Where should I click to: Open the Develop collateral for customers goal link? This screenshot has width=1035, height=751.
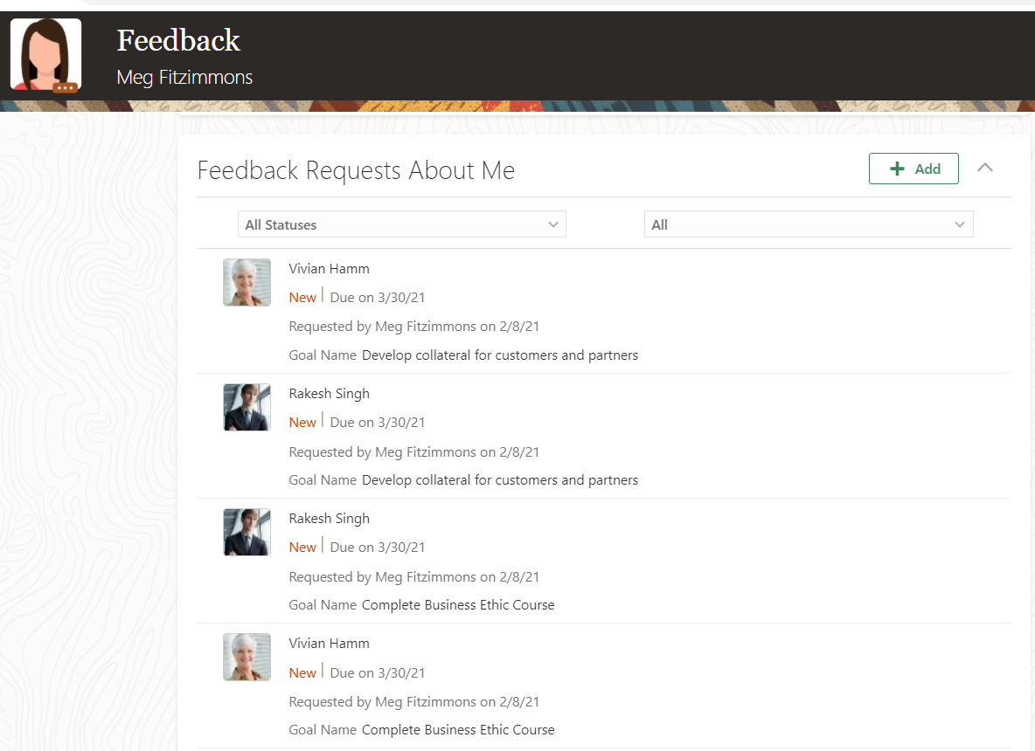[x=498, y=355]
